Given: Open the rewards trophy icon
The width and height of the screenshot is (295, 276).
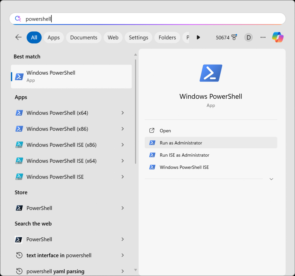Looking at the screenshot, I should 234,37.
